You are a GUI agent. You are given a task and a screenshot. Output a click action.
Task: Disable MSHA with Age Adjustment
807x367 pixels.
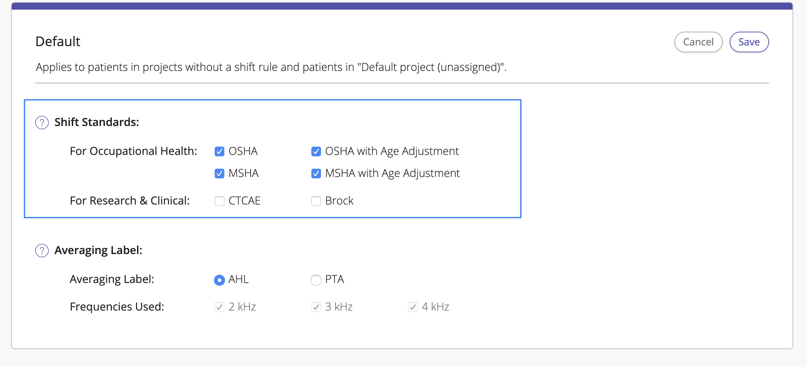click(x=316, y=174)
